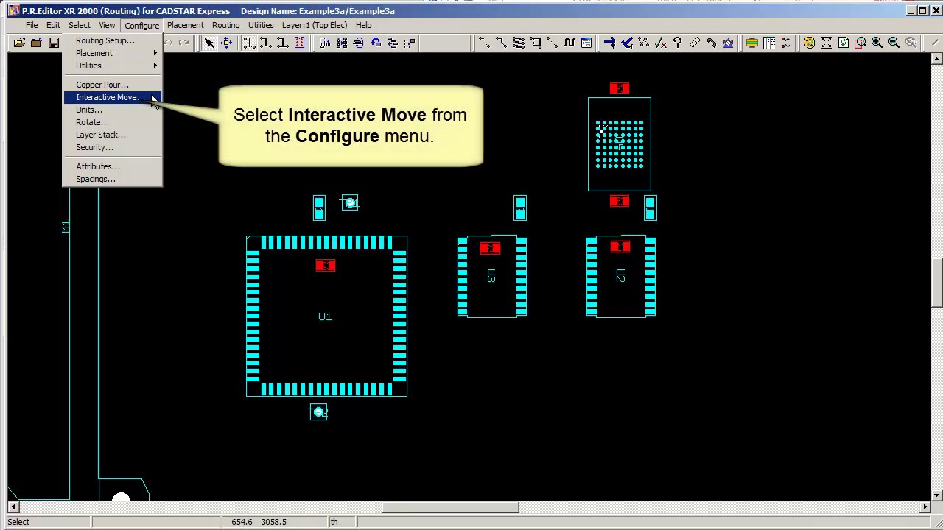
Task: Click the question mark query icon
Action: point(677,43)
